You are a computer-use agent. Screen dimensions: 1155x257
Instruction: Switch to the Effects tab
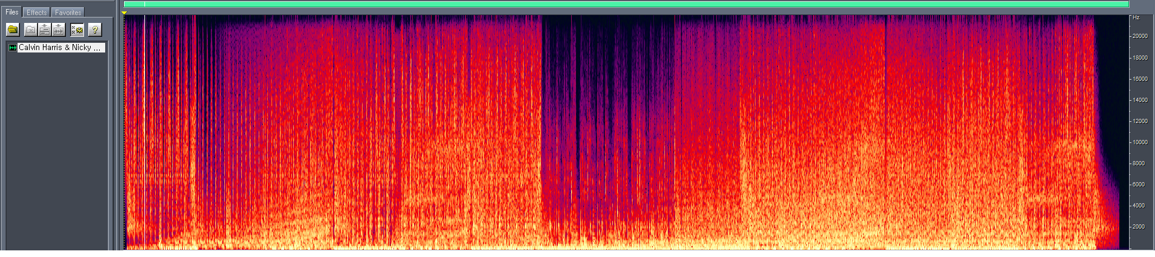36,12
